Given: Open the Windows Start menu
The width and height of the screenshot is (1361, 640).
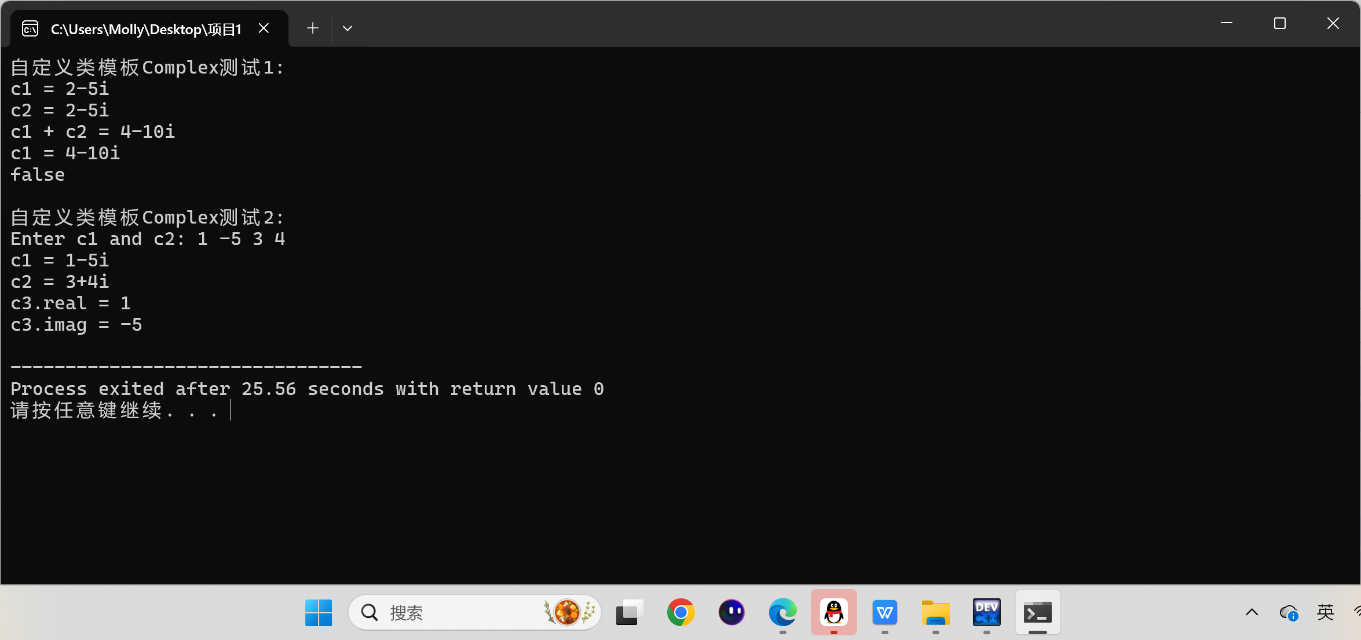Looking at the screenshot, I should point(319,612).
